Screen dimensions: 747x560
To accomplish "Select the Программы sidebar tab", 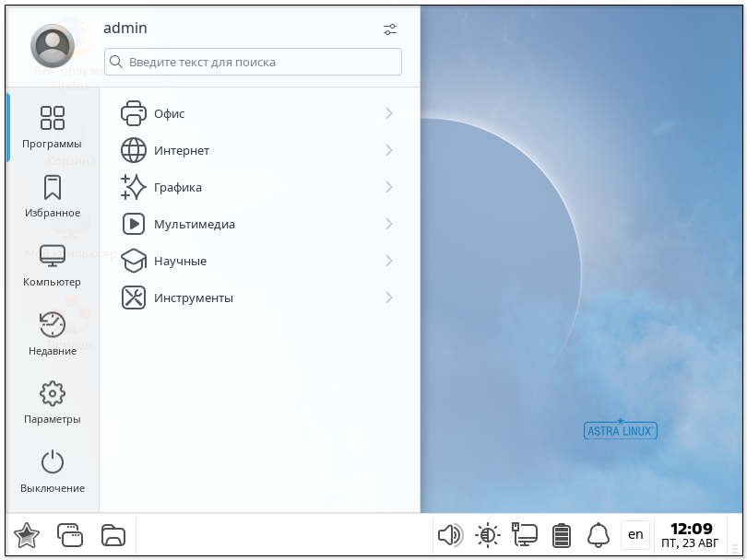I will point(52,127).
